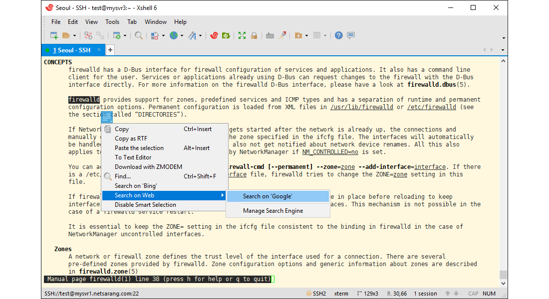The image size is (549, 299).
Task: Launch Xftp green folder toolbar icon
Action: click(x=226, y=35)
